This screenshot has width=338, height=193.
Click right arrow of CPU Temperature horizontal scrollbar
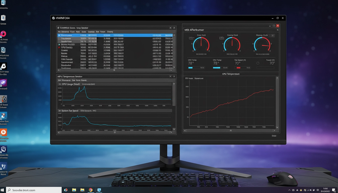click(274, 131)
